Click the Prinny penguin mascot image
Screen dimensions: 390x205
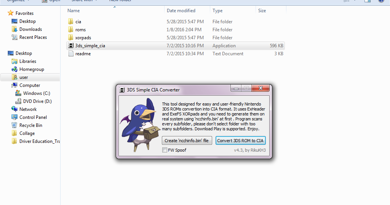click(140, 125)
